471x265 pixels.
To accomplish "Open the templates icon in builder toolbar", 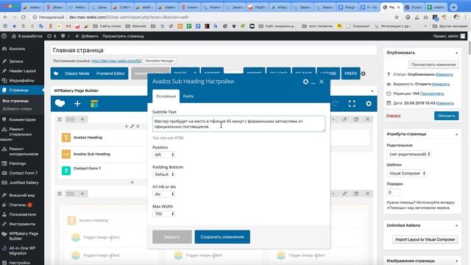I will pyautogui.click(x=94, y=104).
